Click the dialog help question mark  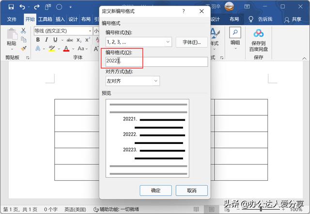184,11
